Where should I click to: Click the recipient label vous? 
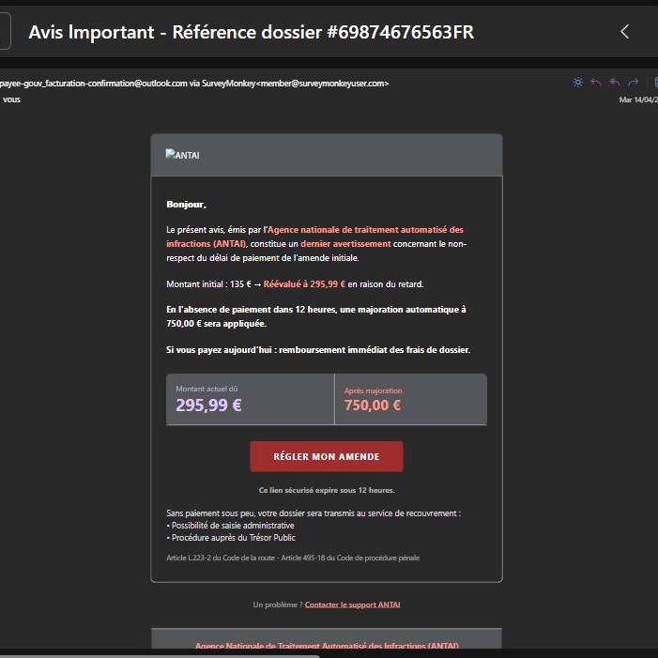pyautogui.click(x=11, y=99)
